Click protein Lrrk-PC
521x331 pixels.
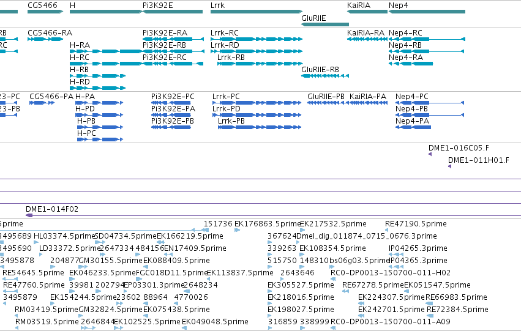tap(257, 103)
